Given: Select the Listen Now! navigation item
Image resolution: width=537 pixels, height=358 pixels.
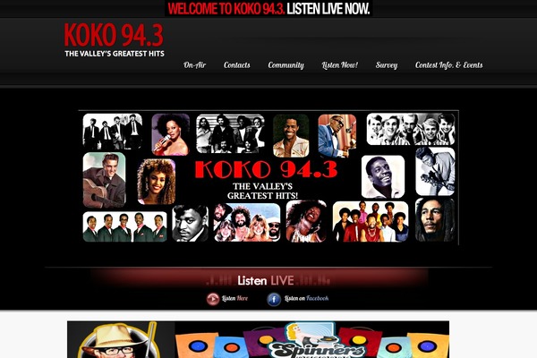Looking at the screenshot, I should coord(340,65).
